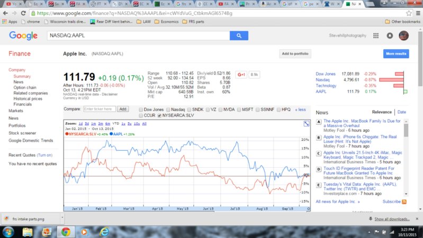
Task: Check the VZ compare box
Action: pos(208,109)
